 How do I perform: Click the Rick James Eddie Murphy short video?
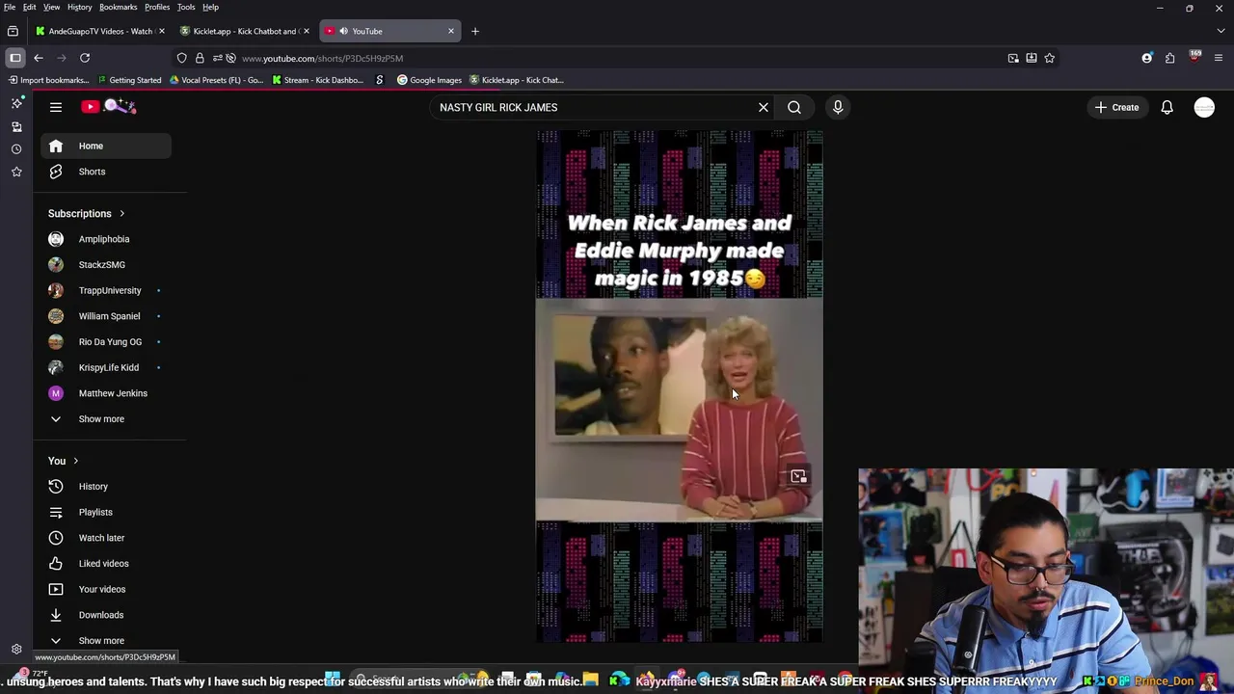[x=679, y=386]
